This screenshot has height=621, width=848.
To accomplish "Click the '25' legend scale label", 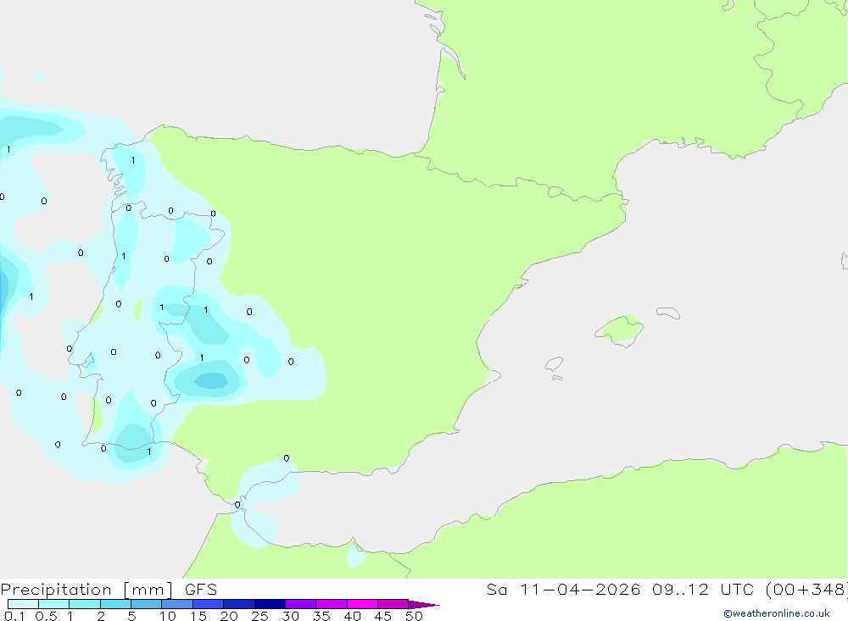I will pos(259,616).
